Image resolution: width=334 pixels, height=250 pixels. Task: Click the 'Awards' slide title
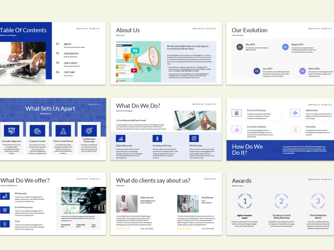(x=241, y=181)
